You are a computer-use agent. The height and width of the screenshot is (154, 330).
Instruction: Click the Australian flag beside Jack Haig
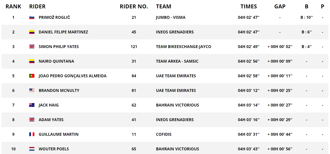click(x=32, y=105)
